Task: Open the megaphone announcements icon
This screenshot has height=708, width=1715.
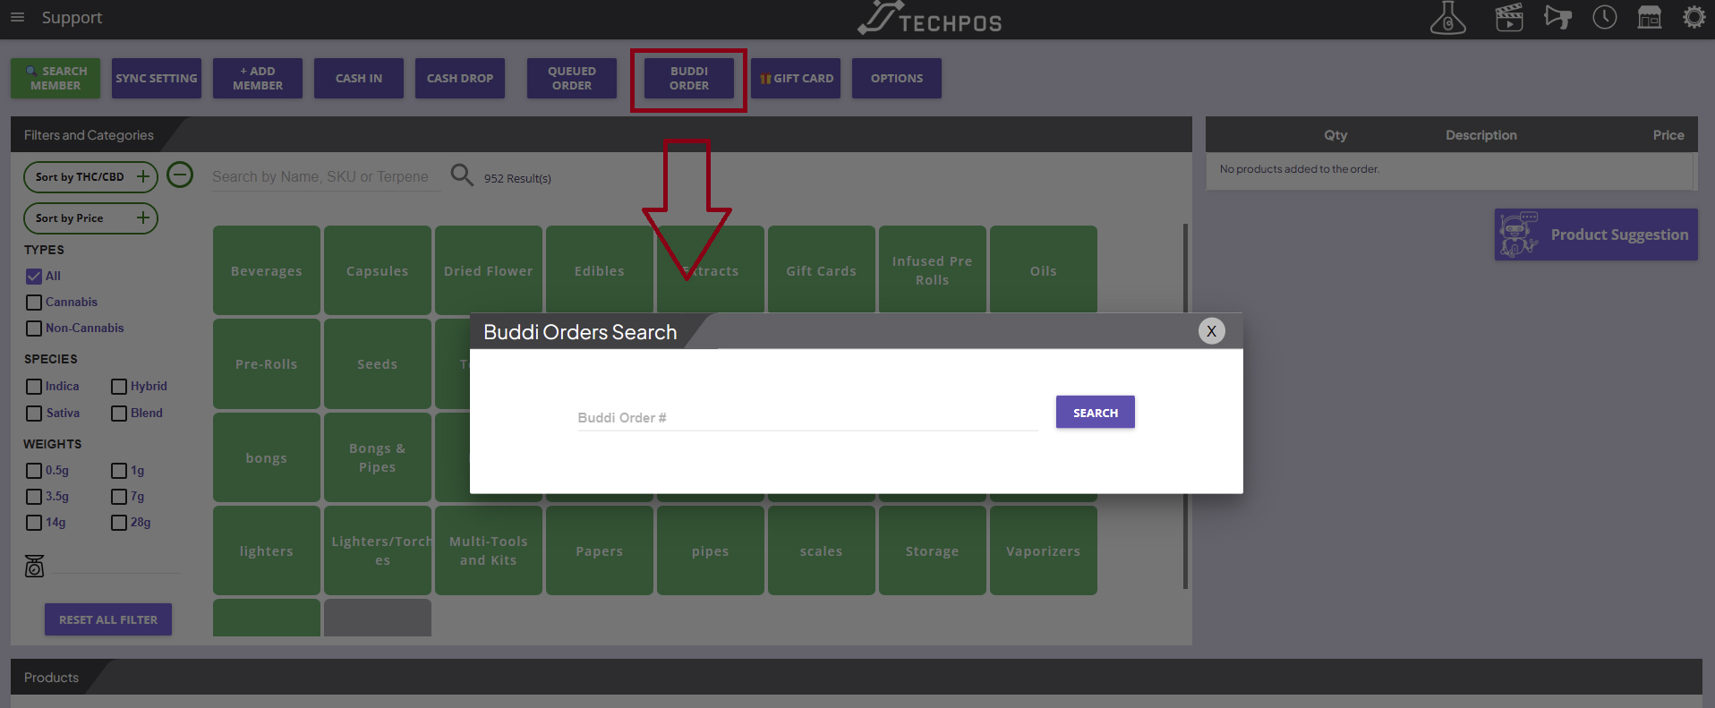Action: [x=1557, y=17]
